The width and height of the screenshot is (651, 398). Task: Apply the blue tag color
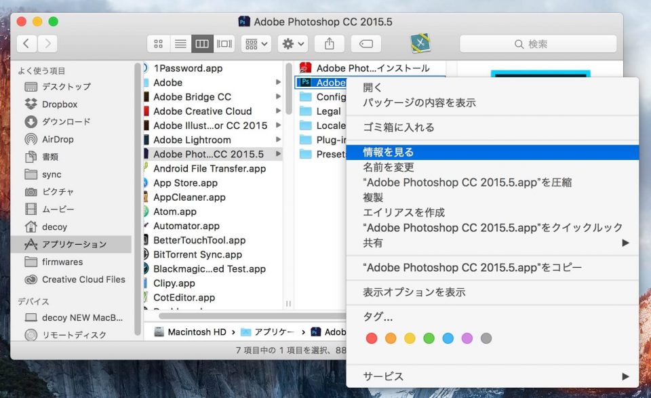coord(448,338)
